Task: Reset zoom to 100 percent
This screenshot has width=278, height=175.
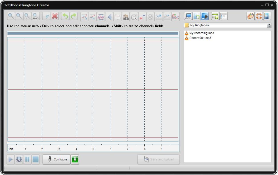Action: (35, 16)
